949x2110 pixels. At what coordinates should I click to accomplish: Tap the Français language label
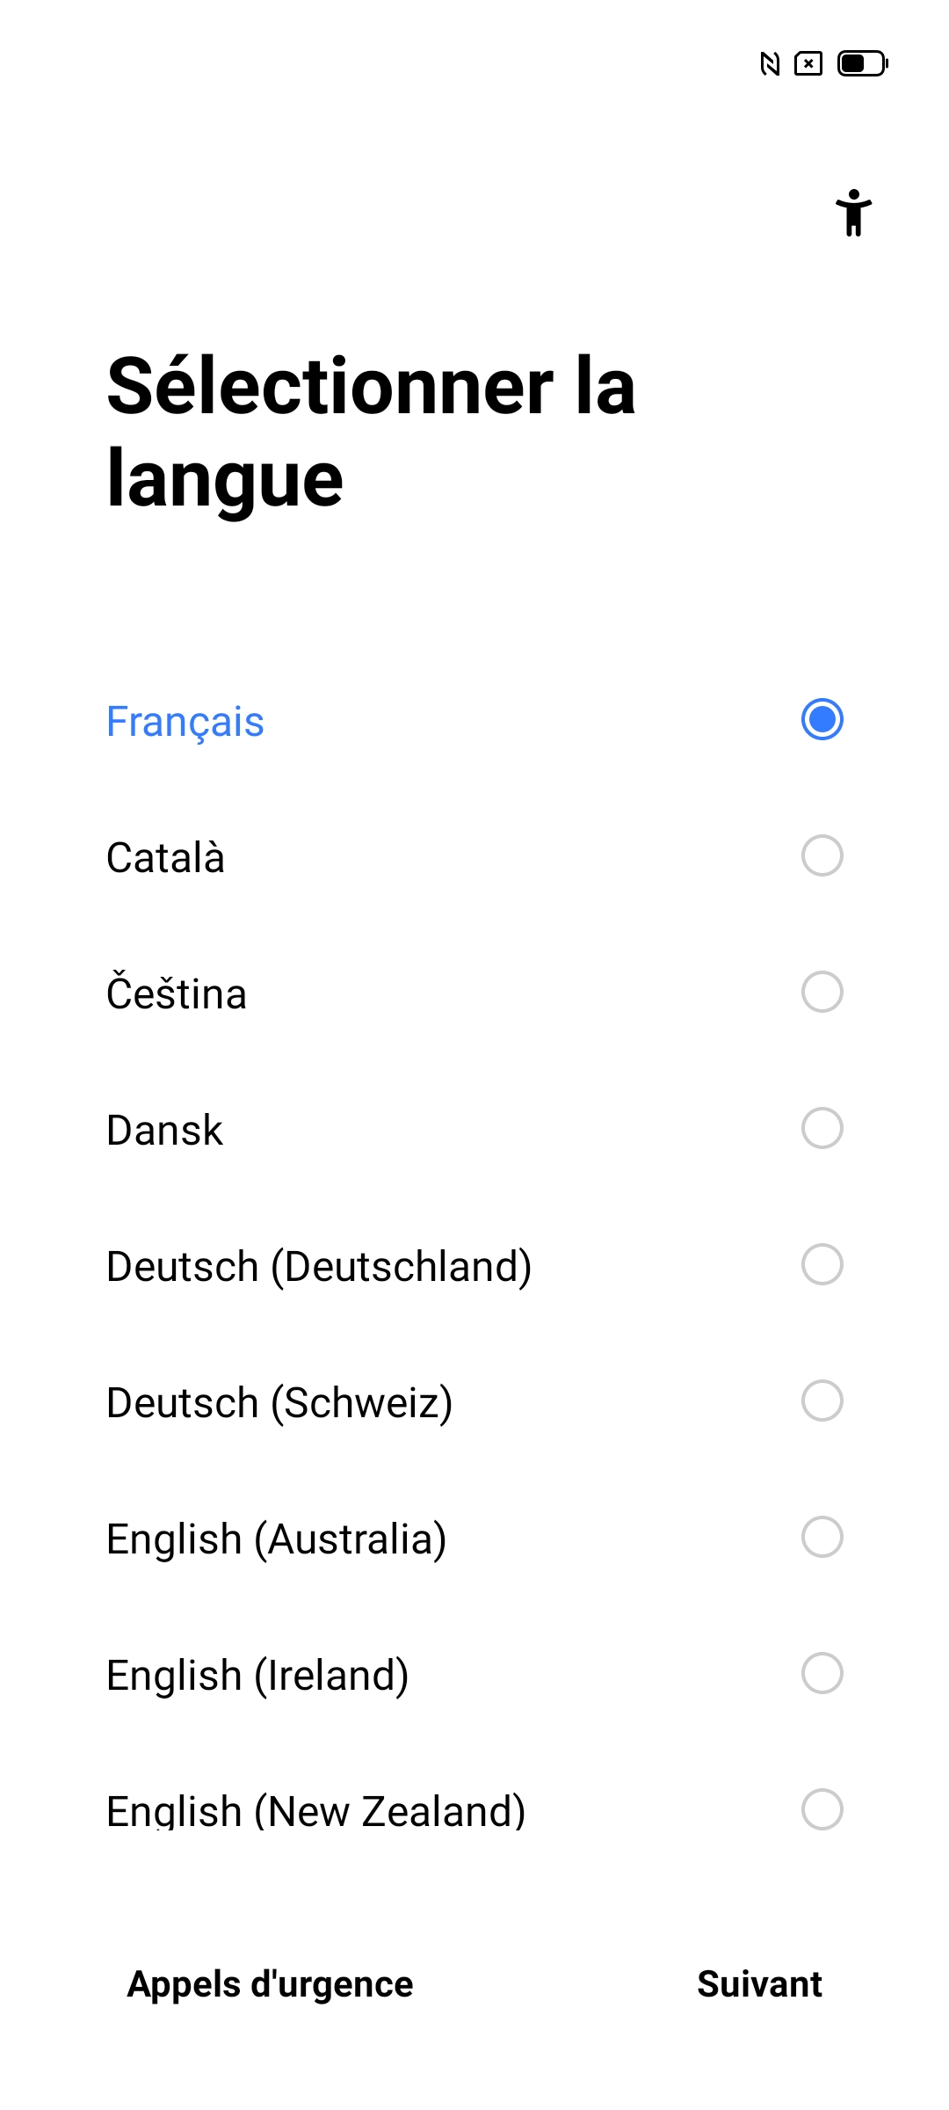185,722
